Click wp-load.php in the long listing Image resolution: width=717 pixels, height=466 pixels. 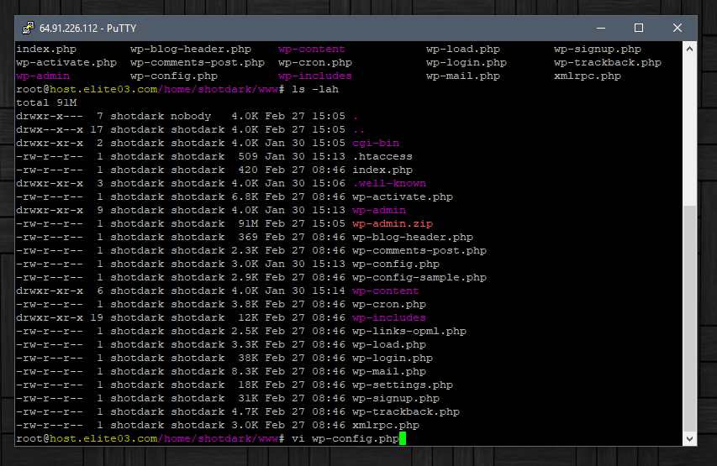(389, 344)
